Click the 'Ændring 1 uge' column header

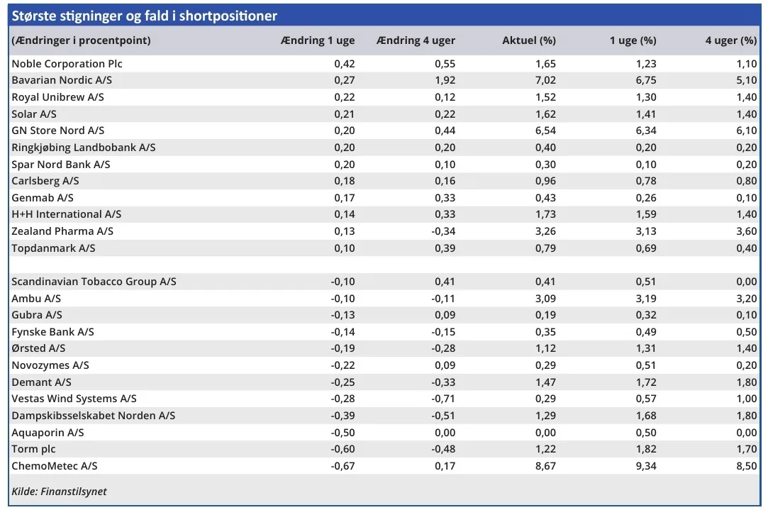(x=318, y=40)
